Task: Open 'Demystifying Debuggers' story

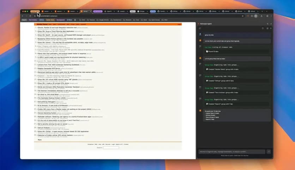Action: click(x=47, y=102)
